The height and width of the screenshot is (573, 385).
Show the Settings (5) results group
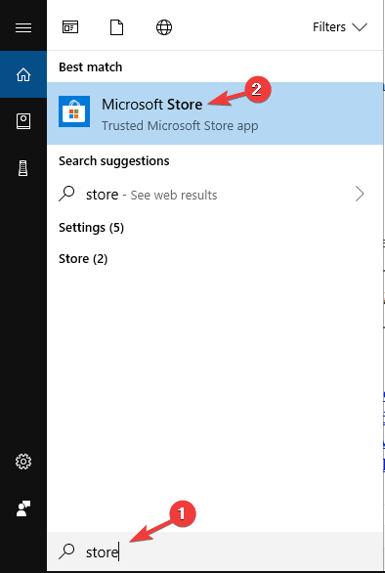pyautogui.click(x=91, y=228)
